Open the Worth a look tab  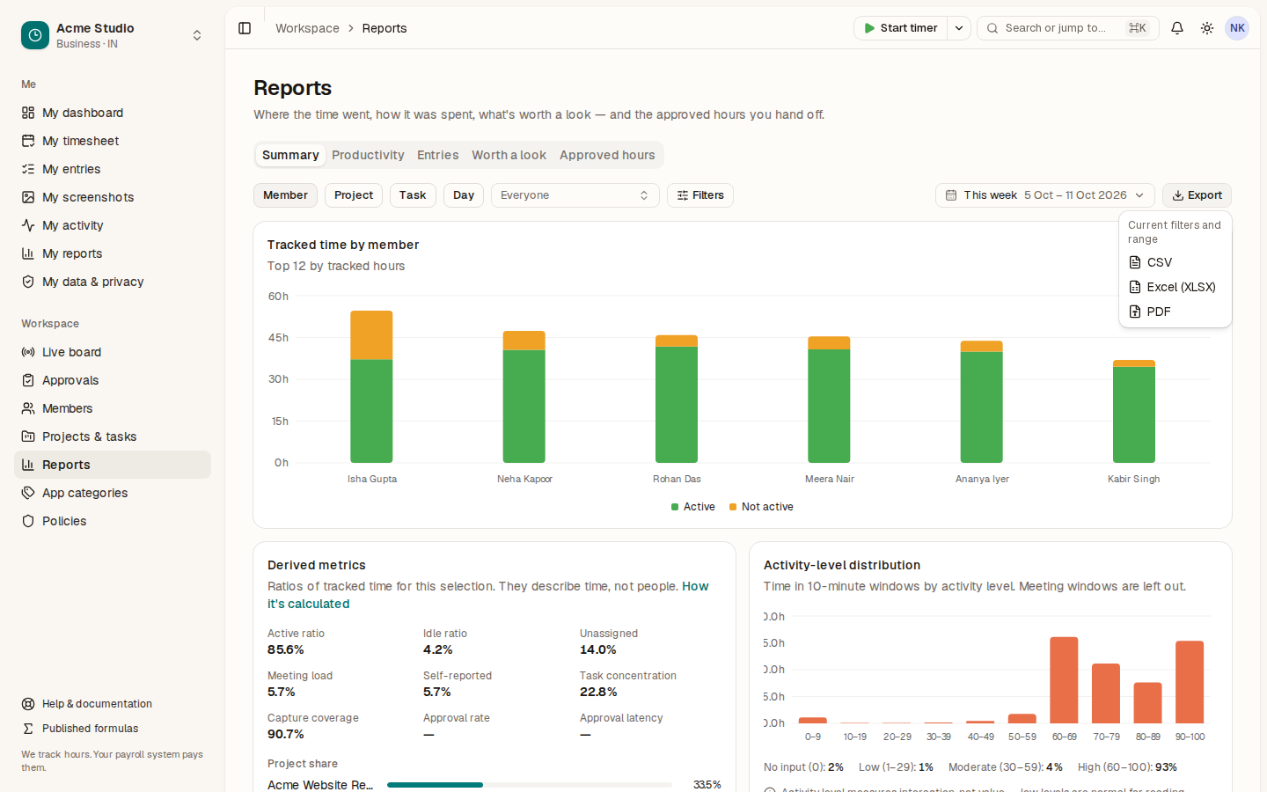[x=509, y=155]
